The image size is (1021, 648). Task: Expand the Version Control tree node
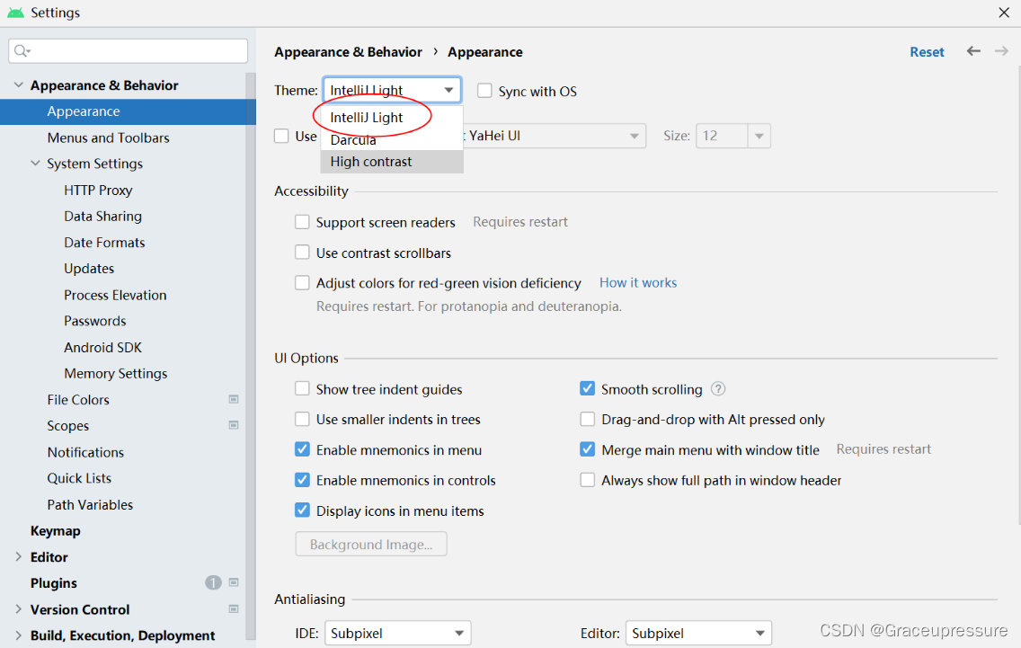[18, 609]
